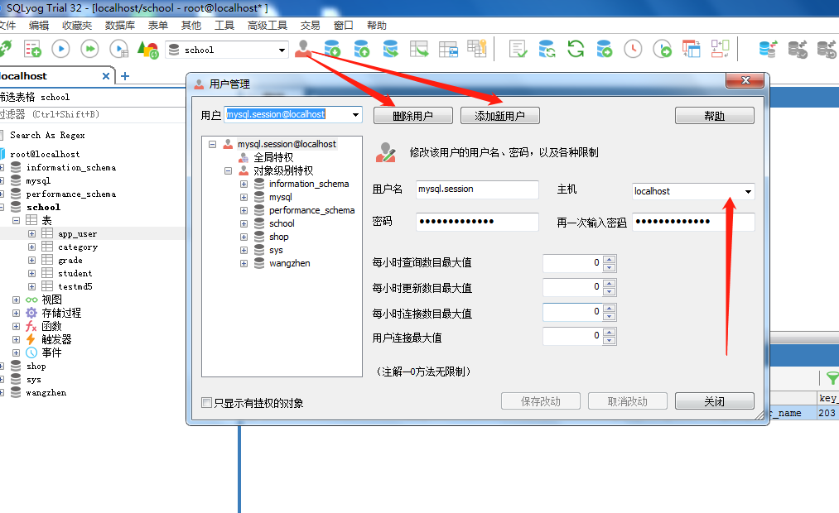Expand information_schema in privileges tree
Viewport: 839px width, 513px height.
coord(244,184)
